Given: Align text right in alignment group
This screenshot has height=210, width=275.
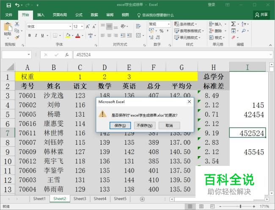Looking at the screenshot, I should (115, 36).
